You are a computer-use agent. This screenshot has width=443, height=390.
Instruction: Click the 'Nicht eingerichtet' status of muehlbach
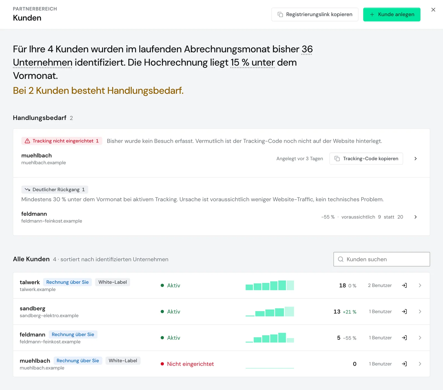(x=187, y=364)
